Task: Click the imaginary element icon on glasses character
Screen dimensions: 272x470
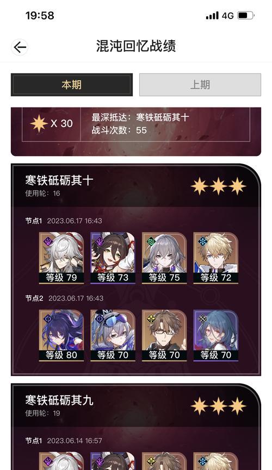Action: (151, 319)
